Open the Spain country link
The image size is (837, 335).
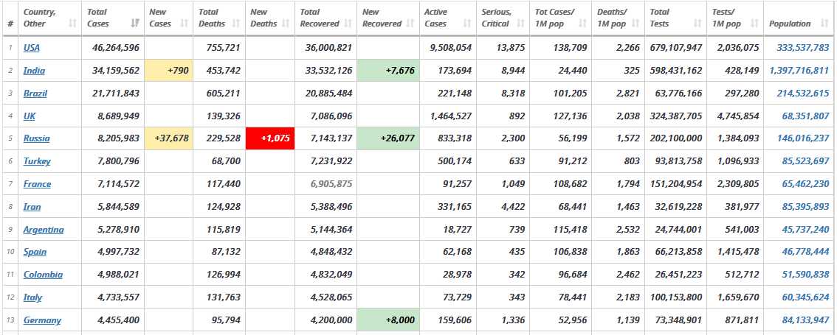(x=35, y=252)
